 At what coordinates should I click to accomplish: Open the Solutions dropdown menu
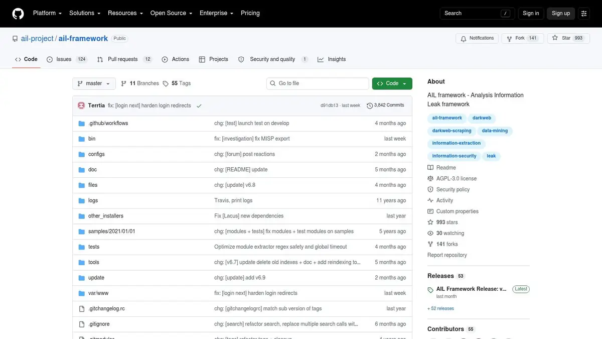click(x=85, y=13)
